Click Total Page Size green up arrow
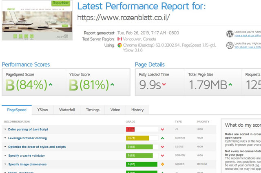Screen dimensions: 261x173 [230, 84]
